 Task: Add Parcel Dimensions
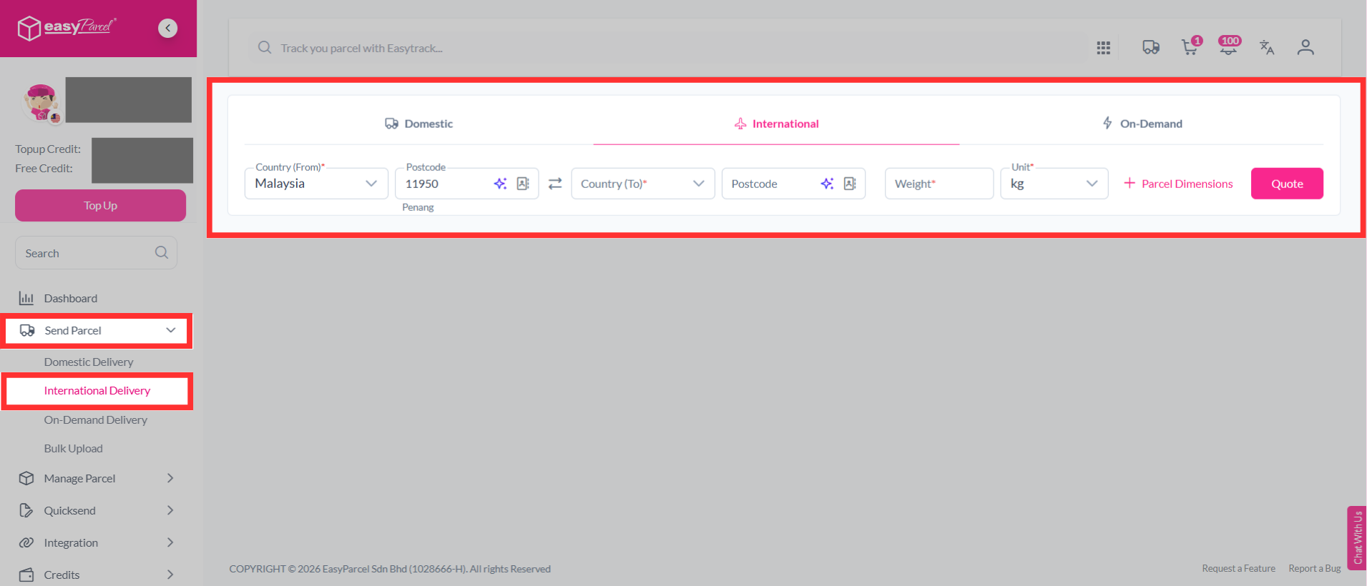click(1178, 184)
